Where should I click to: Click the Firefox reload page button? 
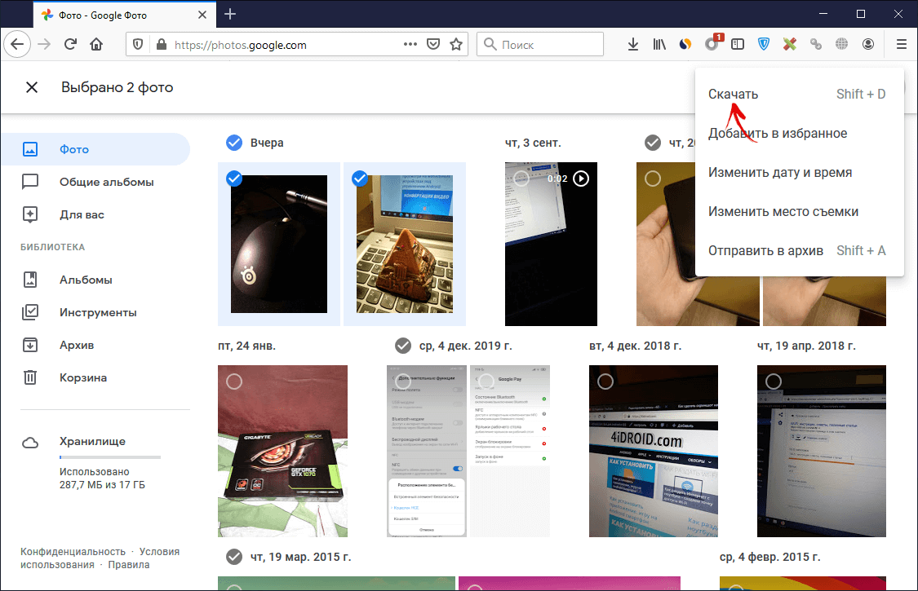[x=71, y=45]
